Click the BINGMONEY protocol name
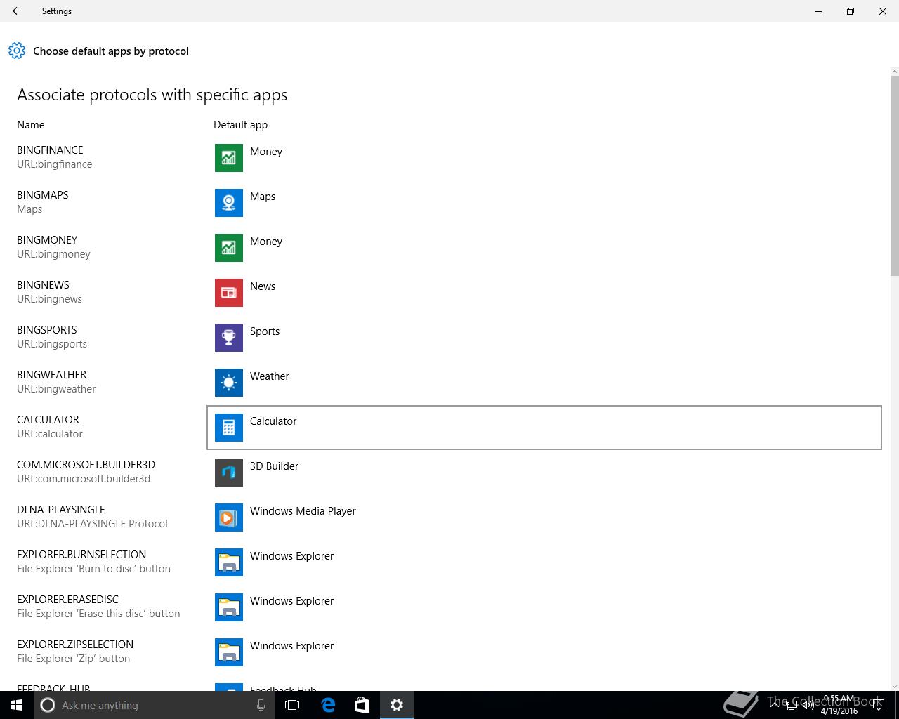The image size is (899, 719). pyautogui.click(x=47, y=240)
